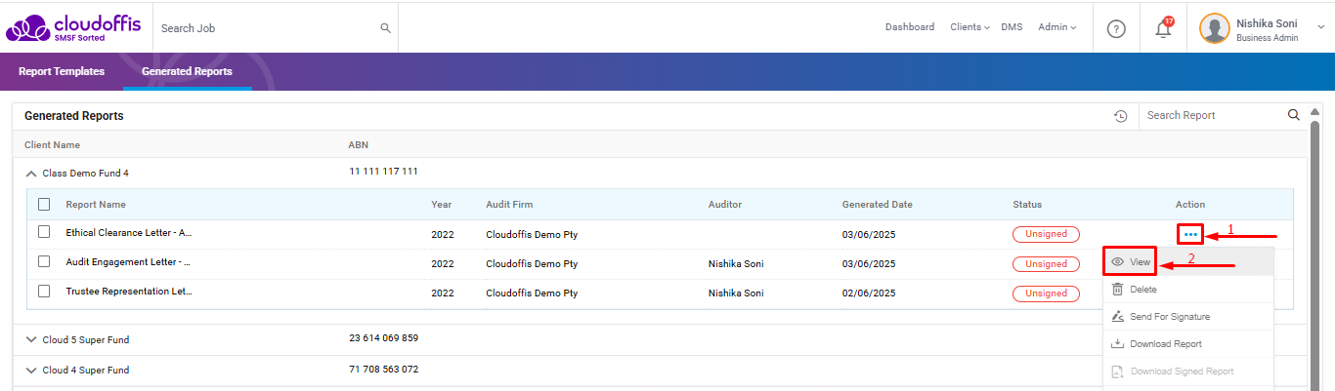This screenshot has width=1335, height=391.
Task: Click the Status column header
Action: click(x=1027, y=205)
